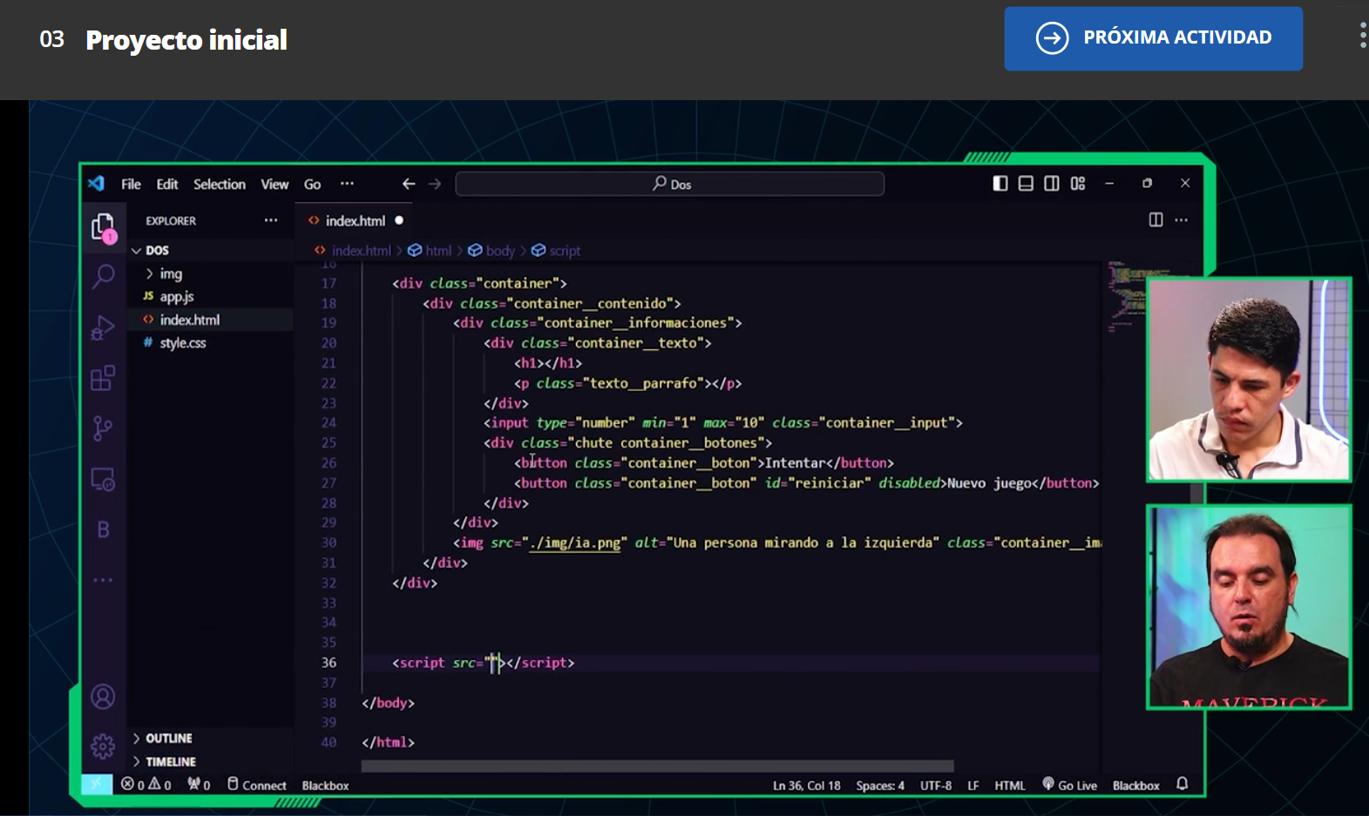This screenshot has height=816, width=1369.
Task: Click the right Blackbox status bar item
Action: pyautogui.click(x=1135, y=786)
